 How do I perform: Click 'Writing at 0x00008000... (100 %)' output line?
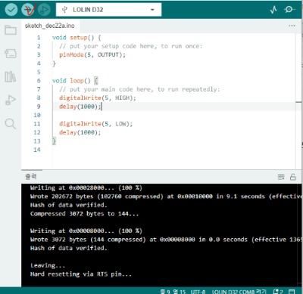click(x=86, y=231)
